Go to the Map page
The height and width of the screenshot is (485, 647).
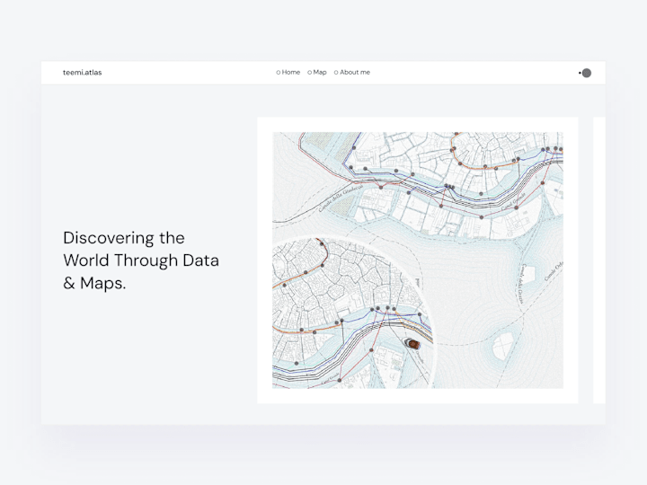(x=317, y=72)
